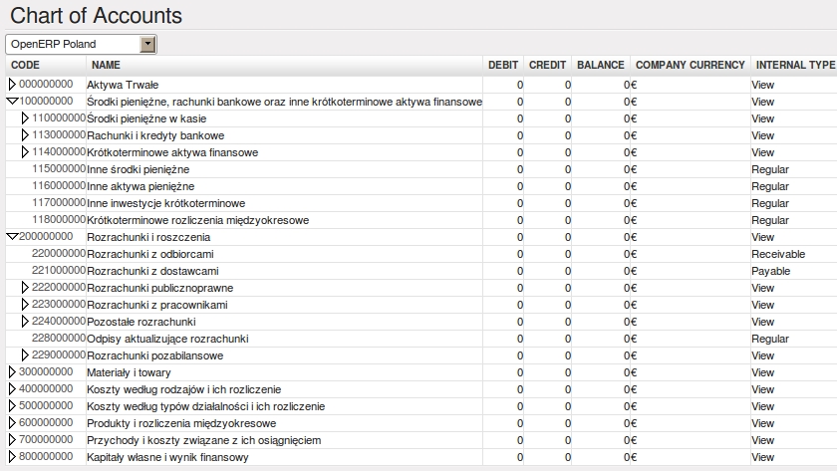Expand the 800000000 Kapitały własne node
The width and height of the screenshot is (837, 471).
(13, 457)
